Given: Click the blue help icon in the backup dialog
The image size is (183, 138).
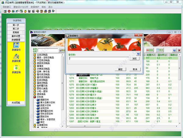Looking at the screenshot, I should (138, 54).
